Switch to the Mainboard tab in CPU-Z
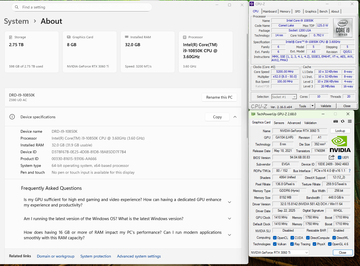360x266 pixels. (270, 11)
